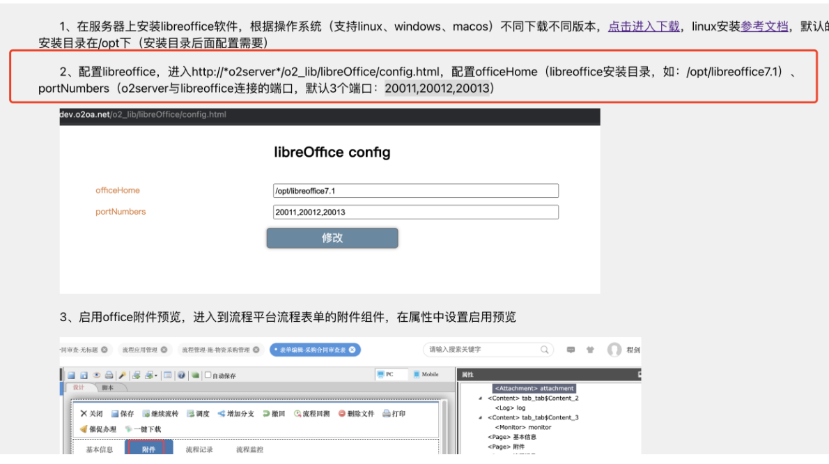Click the 催促办理 bell action
Image resolution: width=829 pixels, height=464 pixels.
tap(98, 428)
